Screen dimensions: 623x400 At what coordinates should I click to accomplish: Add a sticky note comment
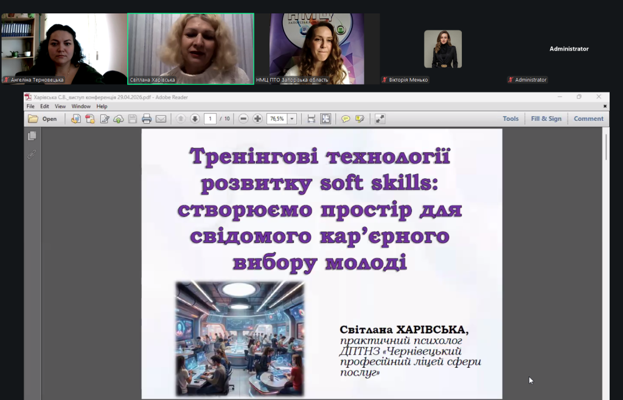click(x=346, y=119)
